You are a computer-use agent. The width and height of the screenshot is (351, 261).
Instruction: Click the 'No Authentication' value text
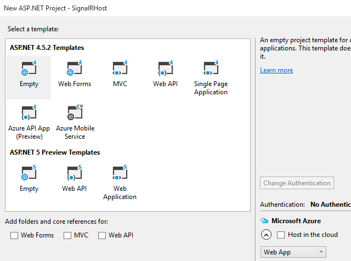coord(331,205)
